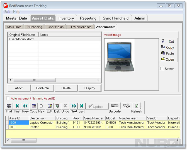Select the Attachments subtab
Viewport: 187px width, 150px height.
(x=106, y=27)
